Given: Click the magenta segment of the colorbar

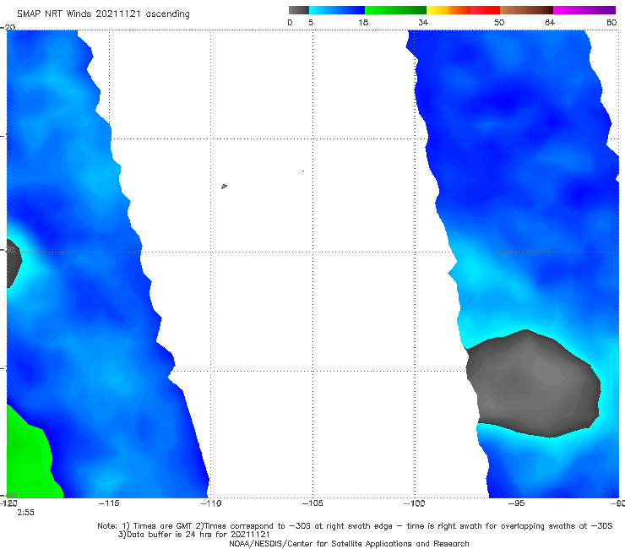Looking at the screenshot, I should point(584,10).
